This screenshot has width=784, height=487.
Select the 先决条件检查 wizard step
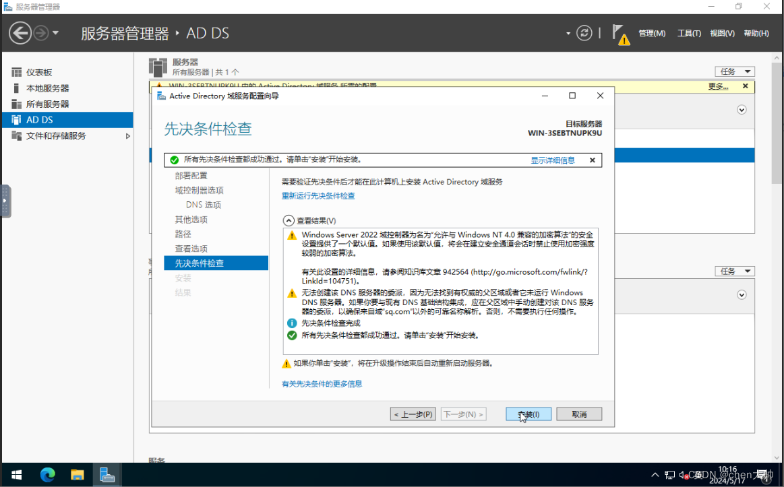pos(216,263)
